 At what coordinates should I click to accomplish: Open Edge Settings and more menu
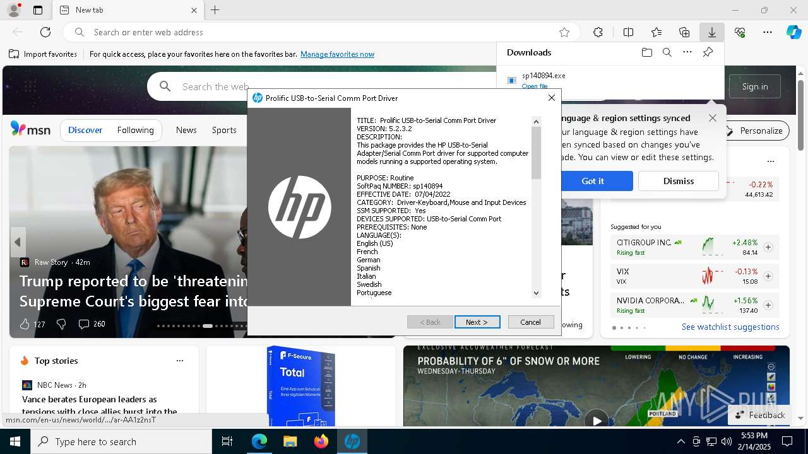click(x=768, y=32)
